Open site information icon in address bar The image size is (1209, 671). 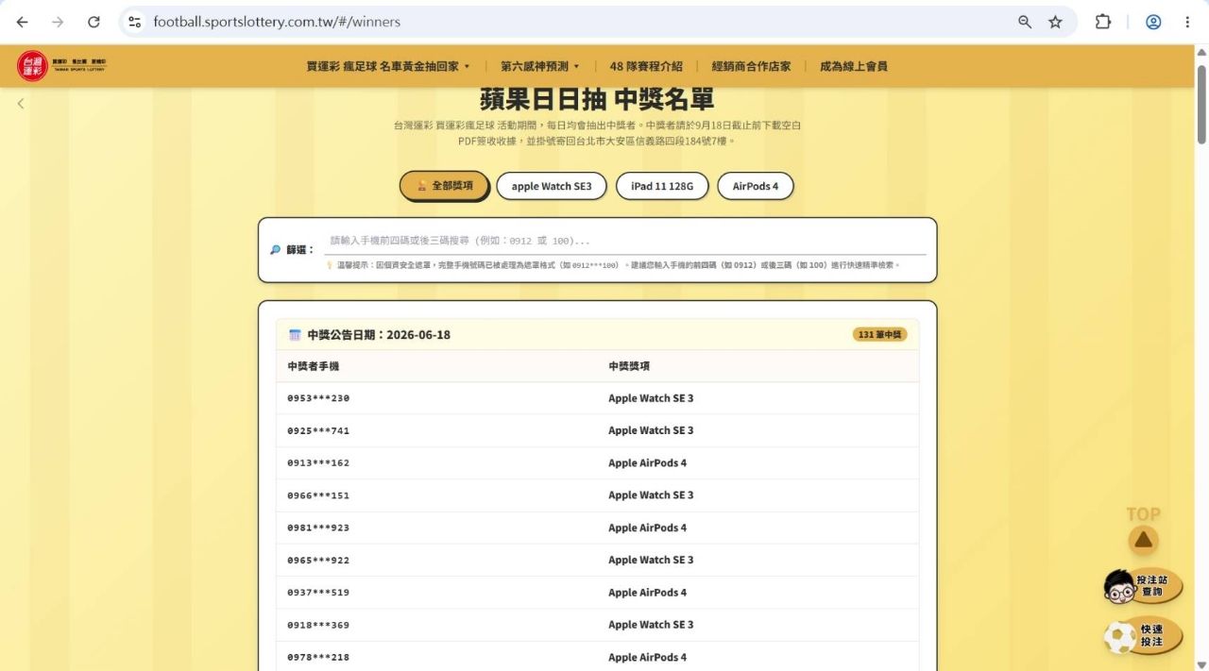[135, 22]
